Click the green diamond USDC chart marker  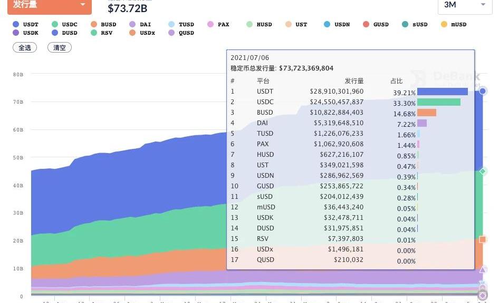point(483,171)
